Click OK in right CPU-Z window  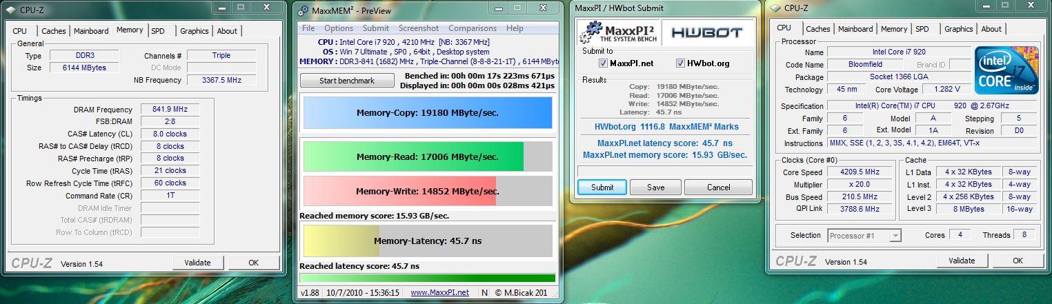point(1018,261)
